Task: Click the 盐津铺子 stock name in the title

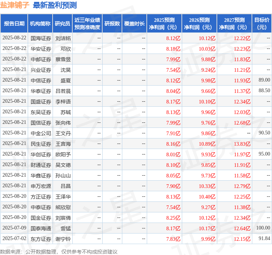Action: click(x=15, y=5)
